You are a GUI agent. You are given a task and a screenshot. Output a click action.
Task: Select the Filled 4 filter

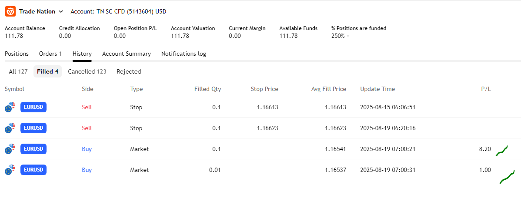47,71
